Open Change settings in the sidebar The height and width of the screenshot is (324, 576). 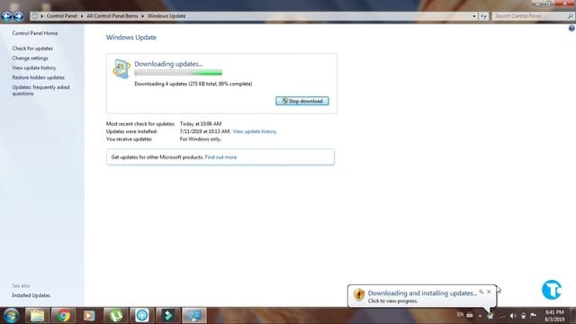coord(30,58)
